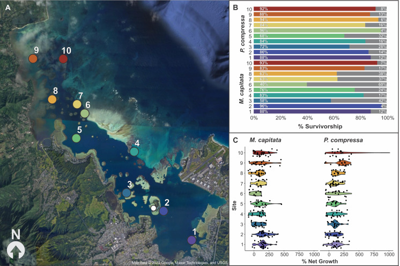Select the M. capitata site 6 bar (40%)
Viewport: 400px width, 266px height.
(280, 85)
